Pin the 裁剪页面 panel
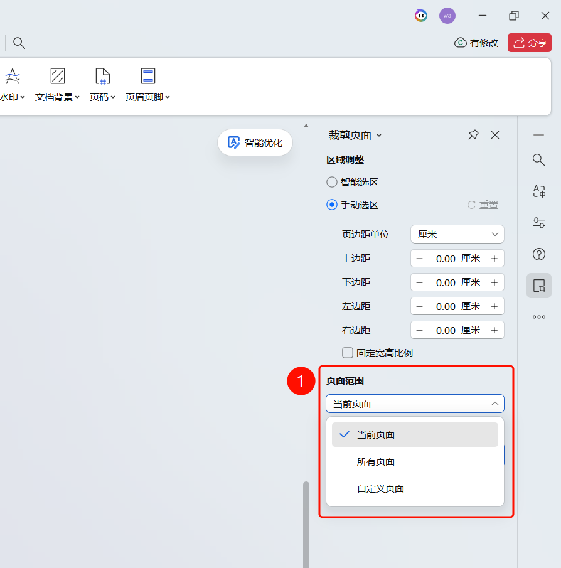Screen dimensions: 561x568 coord(473,135)
